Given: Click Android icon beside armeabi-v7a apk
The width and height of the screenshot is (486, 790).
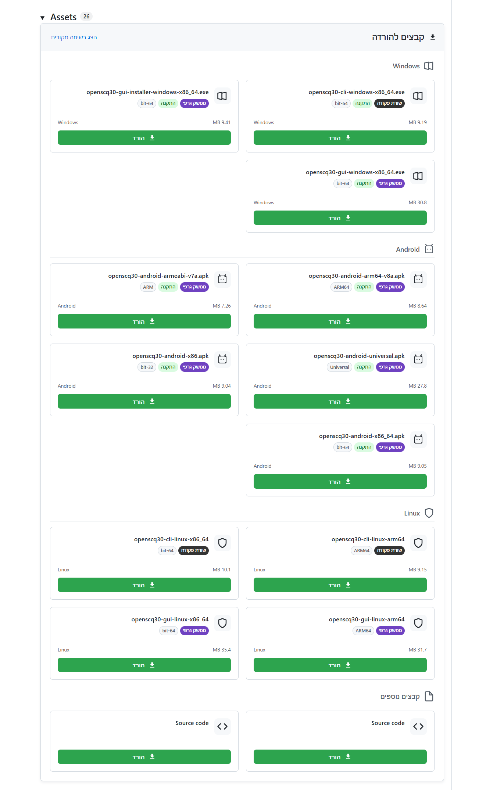Looking at the screenshot, I should point(222,279).
